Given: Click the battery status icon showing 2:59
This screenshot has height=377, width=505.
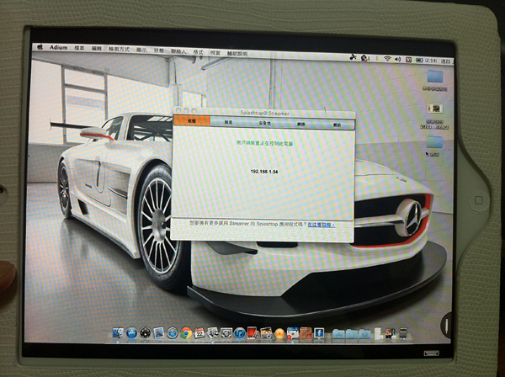Looking at the screenshot, I should coord(418,61).
